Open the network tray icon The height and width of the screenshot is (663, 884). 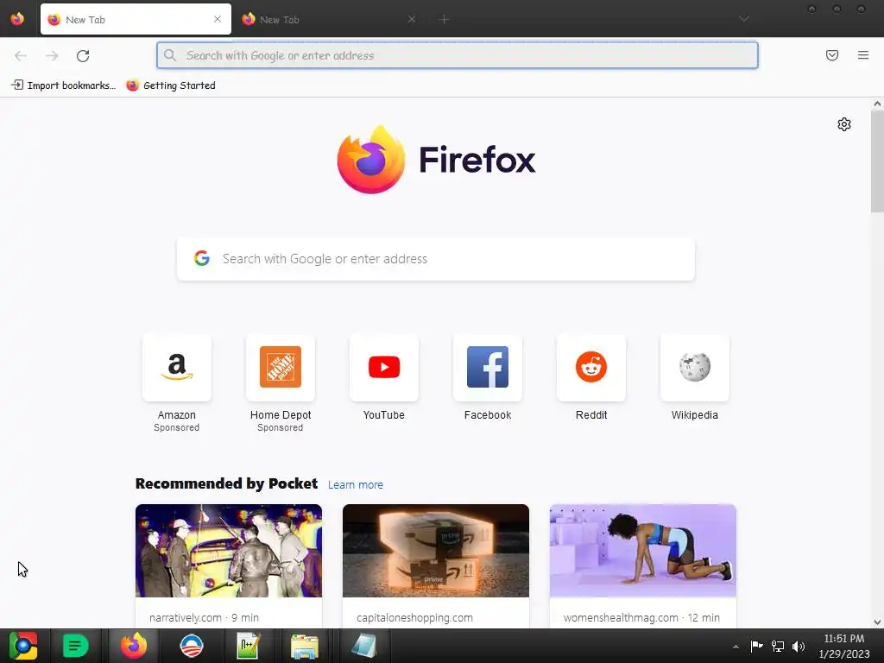click(778, 646)
